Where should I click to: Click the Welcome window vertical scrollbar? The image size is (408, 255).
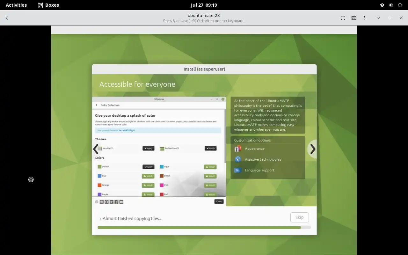coord(225,136)
